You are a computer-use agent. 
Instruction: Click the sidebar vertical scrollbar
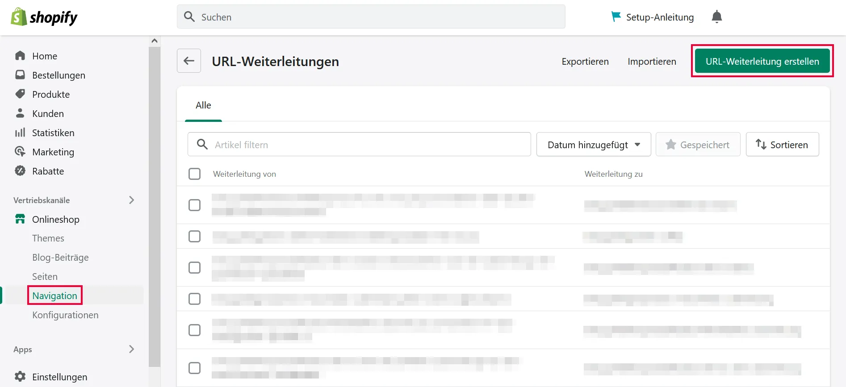pyautogui.click(x=155, y=206)
